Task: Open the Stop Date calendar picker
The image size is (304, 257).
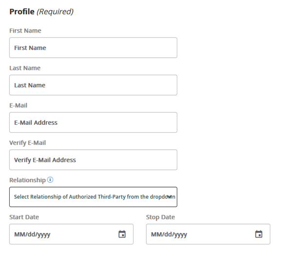Action: coord(259,234)
